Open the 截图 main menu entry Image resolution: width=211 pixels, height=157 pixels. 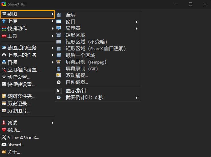click(x=27, y=14)
